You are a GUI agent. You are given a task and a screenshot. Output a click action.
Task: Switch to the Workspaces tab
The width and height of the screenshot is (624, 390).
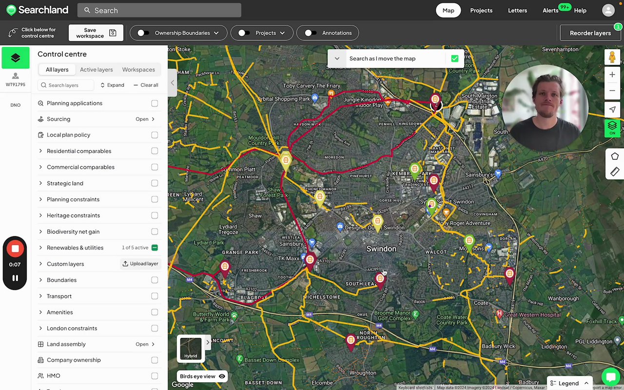point(138,70)
